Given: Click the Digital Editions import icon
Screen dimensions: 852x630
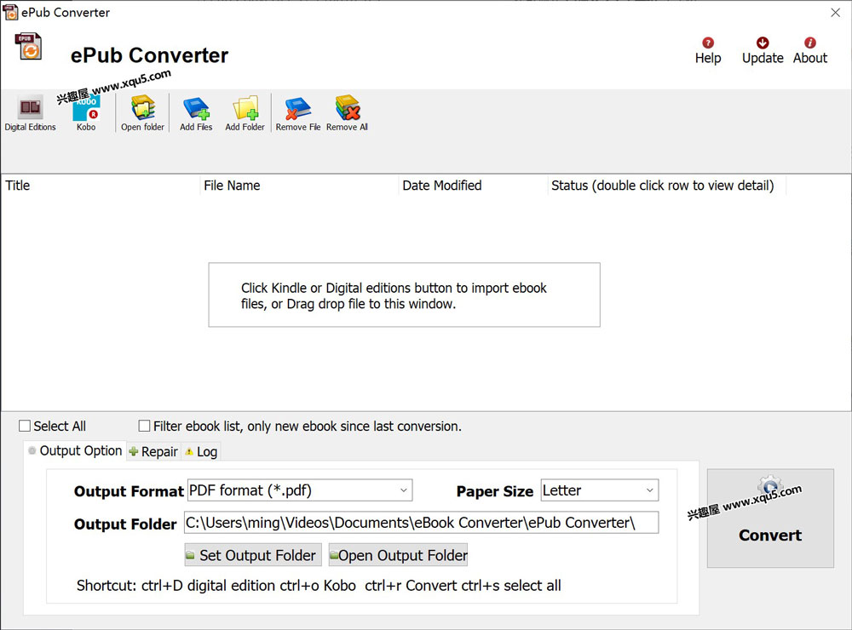Looking at the screenshot, I should 30,112.
